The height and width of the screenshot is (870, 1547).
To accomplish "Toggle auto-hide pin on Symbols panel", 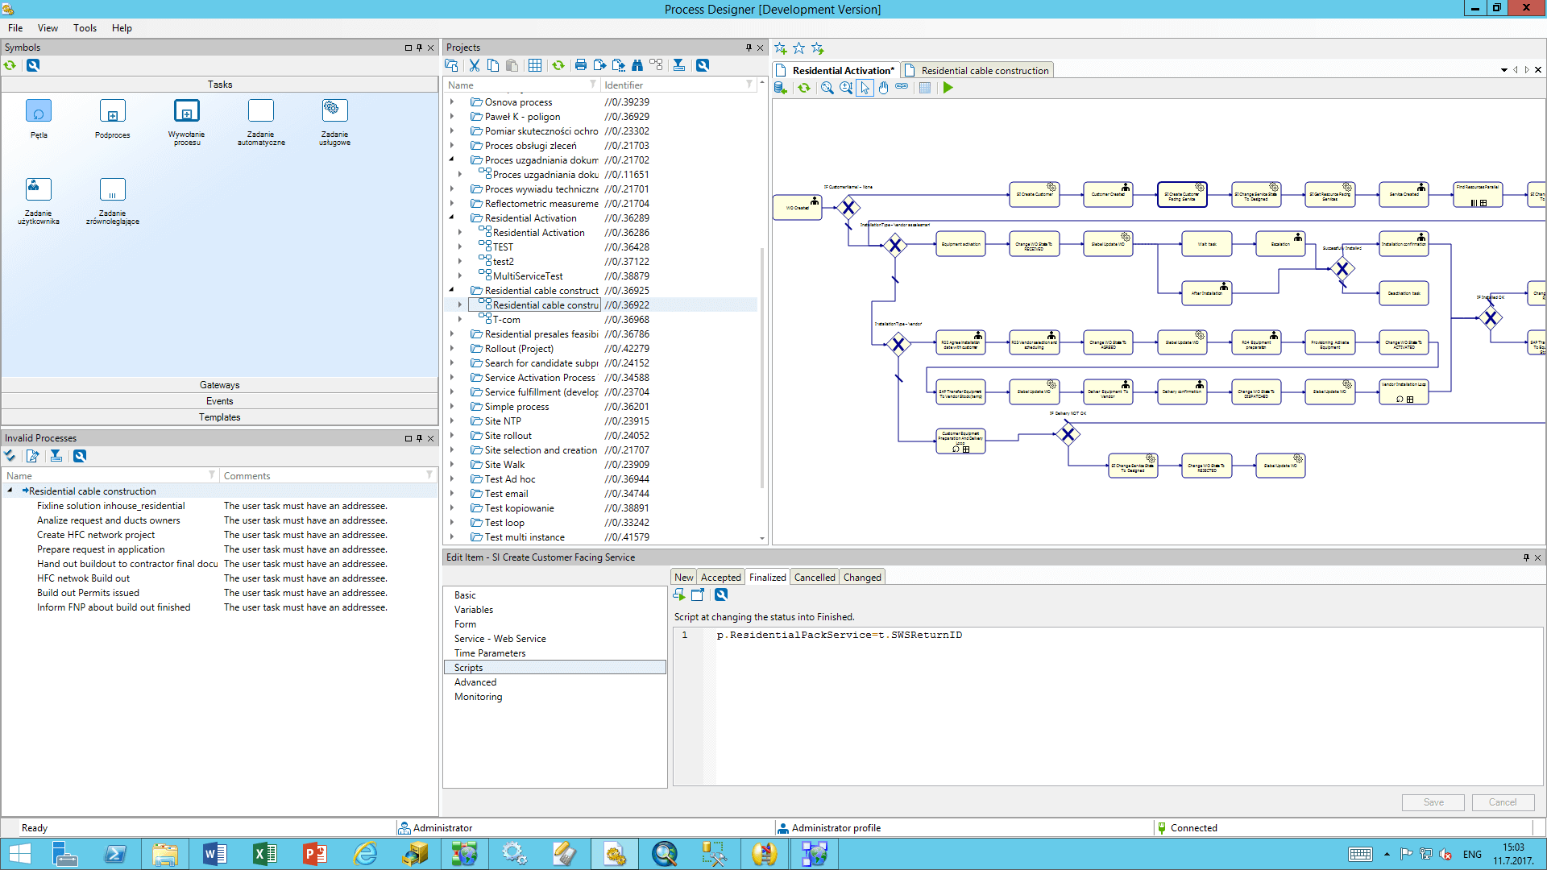I will [x=419, y=48].
